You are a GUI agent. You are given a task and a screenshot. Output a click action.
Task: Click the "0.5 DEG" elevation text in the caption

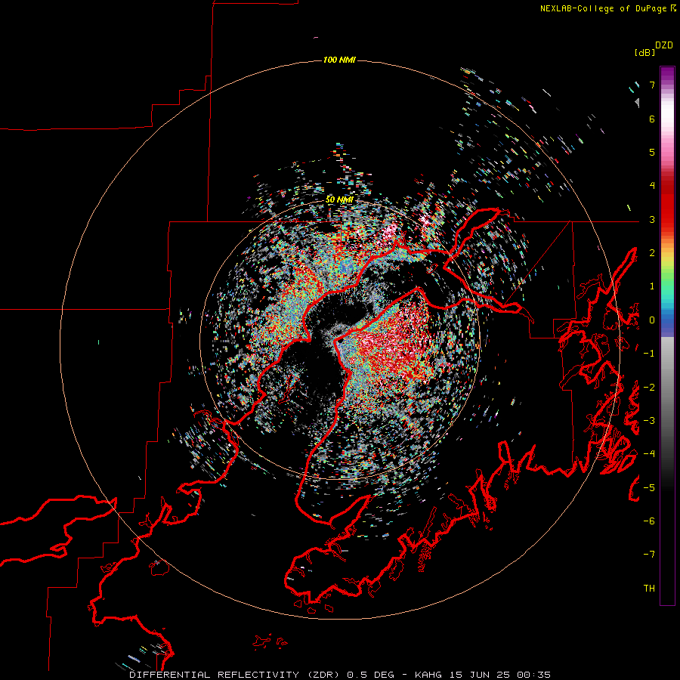pyautogui.click(x=371, y=675)
